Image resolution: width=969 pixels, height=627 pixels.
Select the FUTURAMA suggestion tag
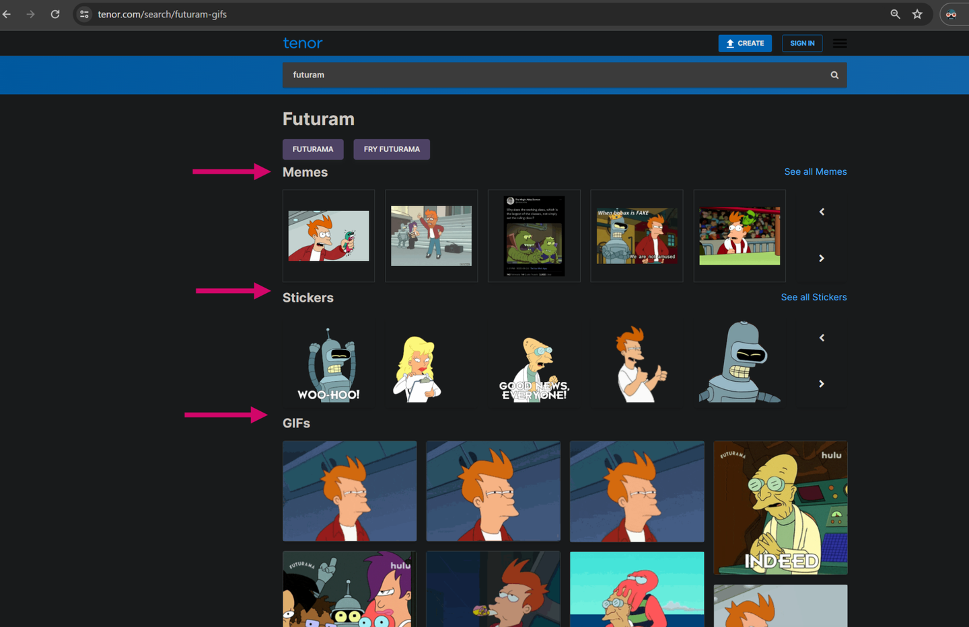pyautogui.click(x=313, y=149)
